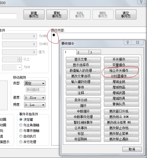Choose the 增减武器 command
This screenshot has height=158, width=147.
pyautogui.click(x=121, y=93)
